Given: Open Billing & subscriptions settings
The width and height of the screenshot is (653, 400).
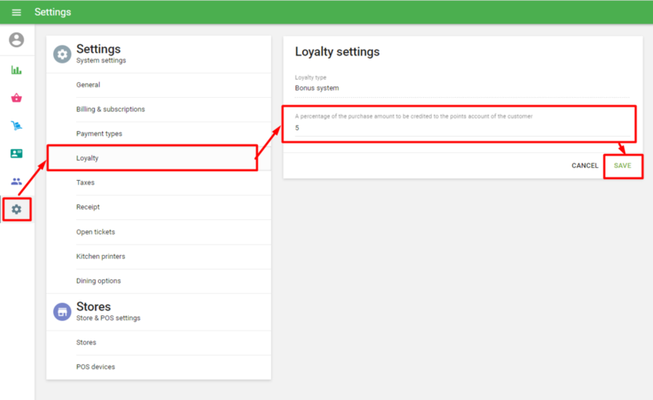Looking at the screenshot, I should [x=110, y=109].
